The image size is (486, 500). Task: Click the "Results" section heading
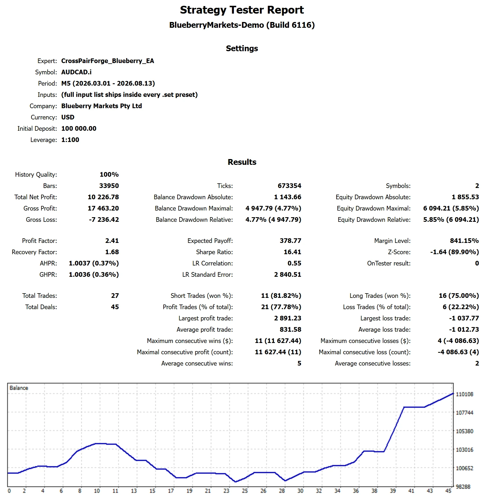(242, 162)
